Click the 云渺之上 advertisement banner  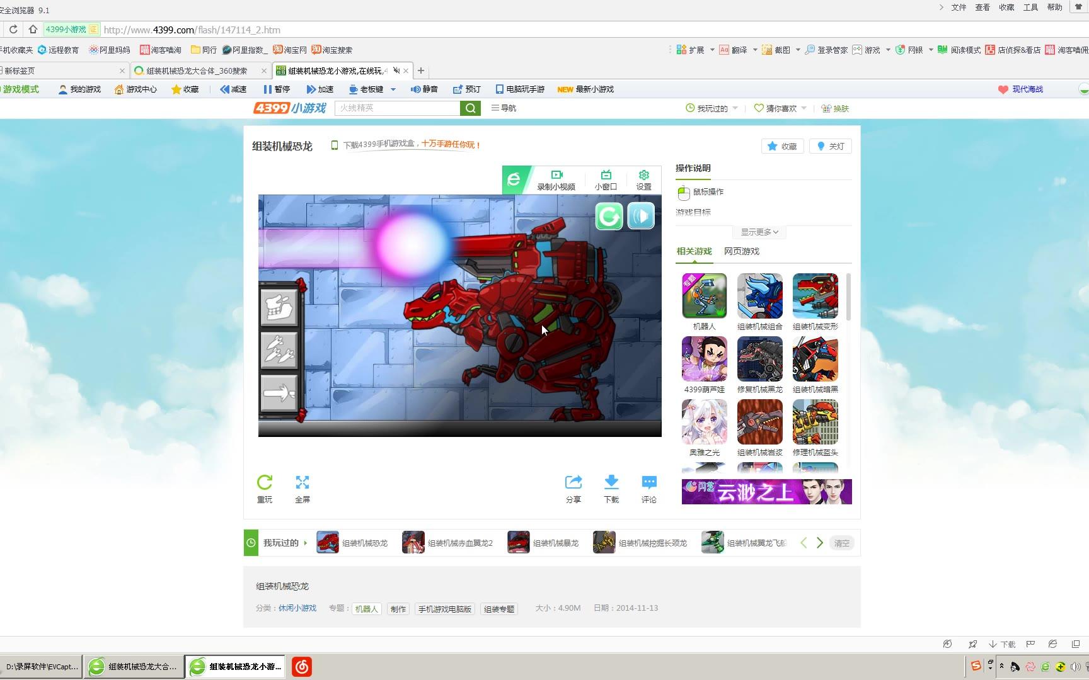coord(767,492)
